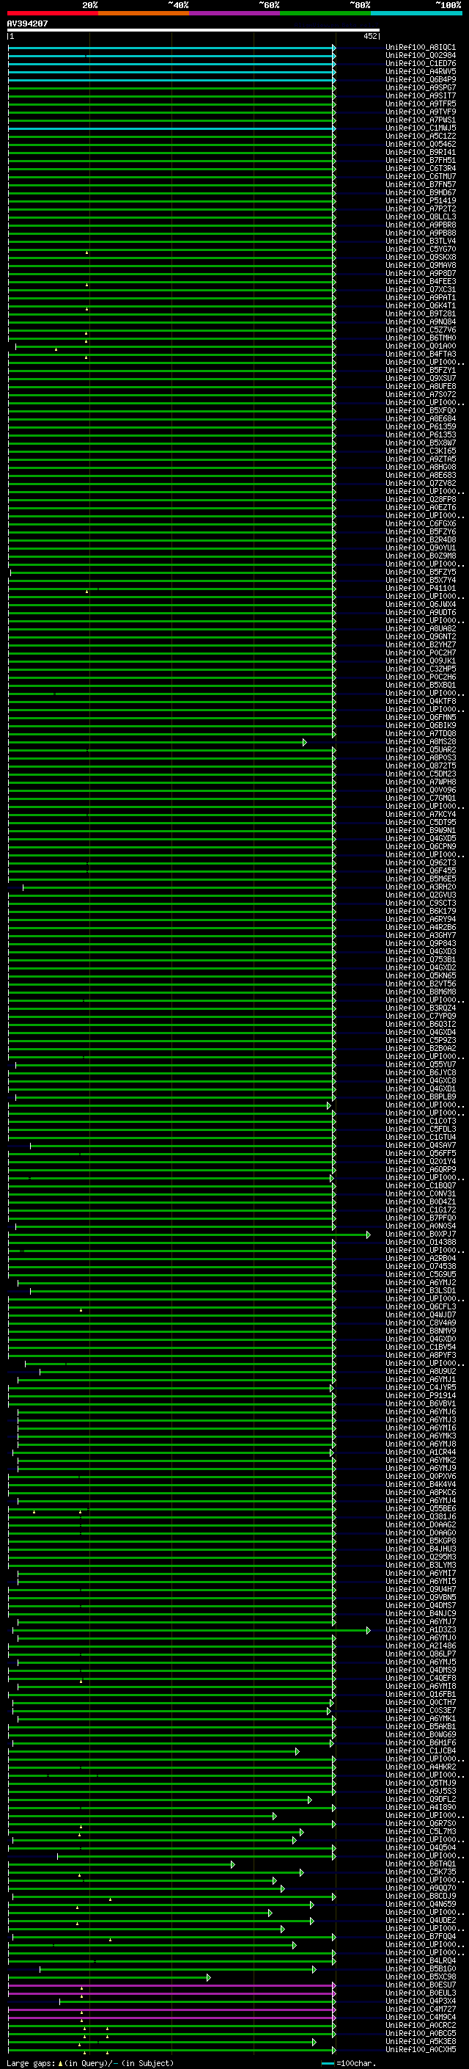This screenshot has height=2069, width=469.
Task: Open hit UniRef100_A9SPG7
Action: pyautogui.click(x=421, y=87)
